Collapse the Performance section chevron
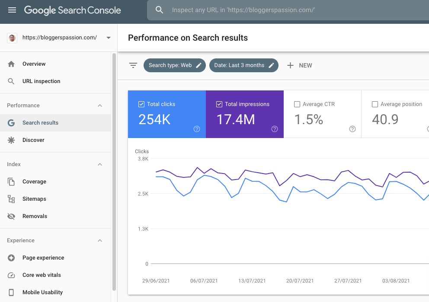Screen dimensions: 429x302 100,106
